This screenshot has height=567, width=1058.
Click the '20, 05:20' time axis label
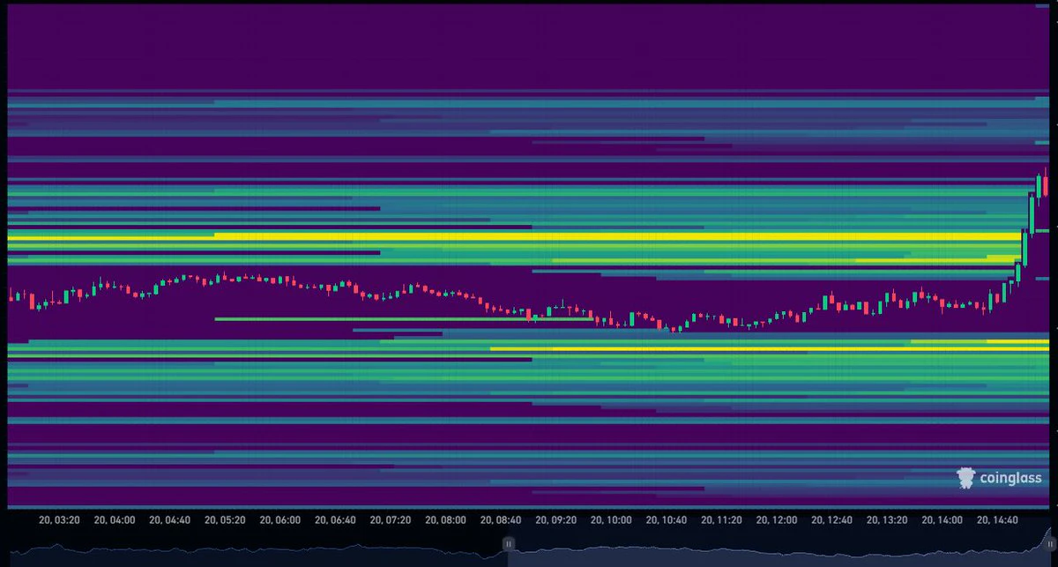tap(227, 520)
